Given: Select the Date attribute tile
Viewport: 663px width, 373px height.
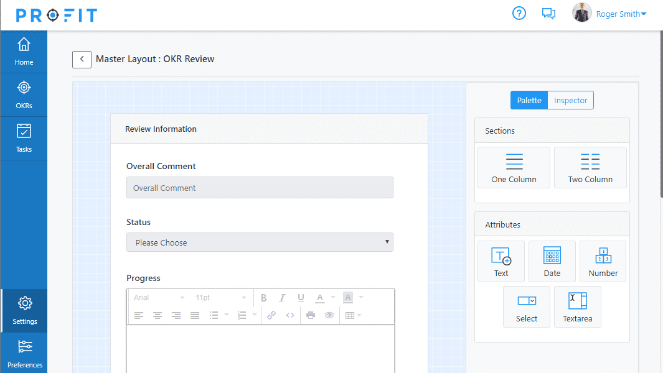Looking at the screenshot, I should (552, 262).
